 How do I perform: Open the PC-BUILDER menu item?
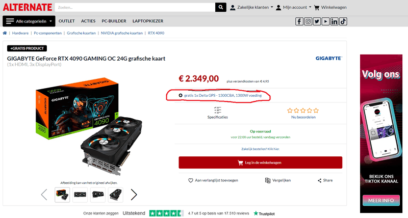point(114,21)
